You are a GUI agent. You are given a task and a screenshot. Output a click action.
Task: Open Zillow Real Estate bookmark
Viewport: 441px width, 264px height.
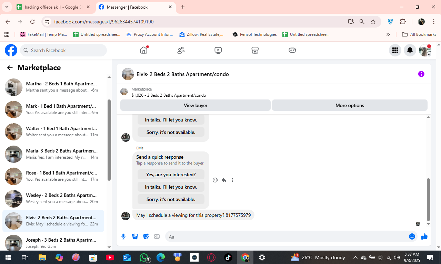[201, 34]
